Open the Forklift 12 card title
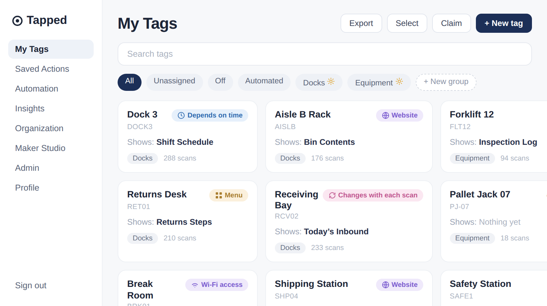This screenshot has width=547, height=306. (472, 114)
